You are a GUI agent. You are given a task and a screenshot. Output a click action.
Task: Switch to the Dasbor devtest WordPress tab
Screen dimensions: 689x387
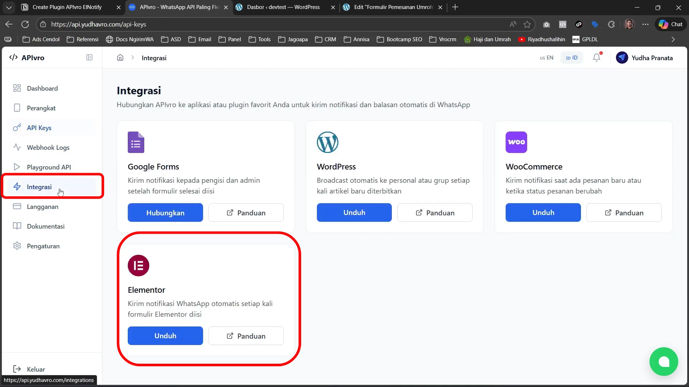[x=283, y=7]
